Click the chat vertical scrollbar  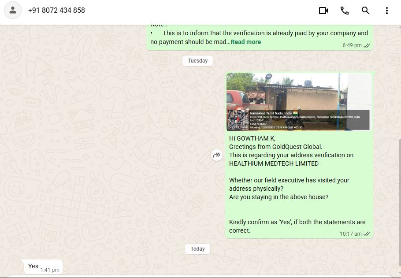click(x=400, y=202)
